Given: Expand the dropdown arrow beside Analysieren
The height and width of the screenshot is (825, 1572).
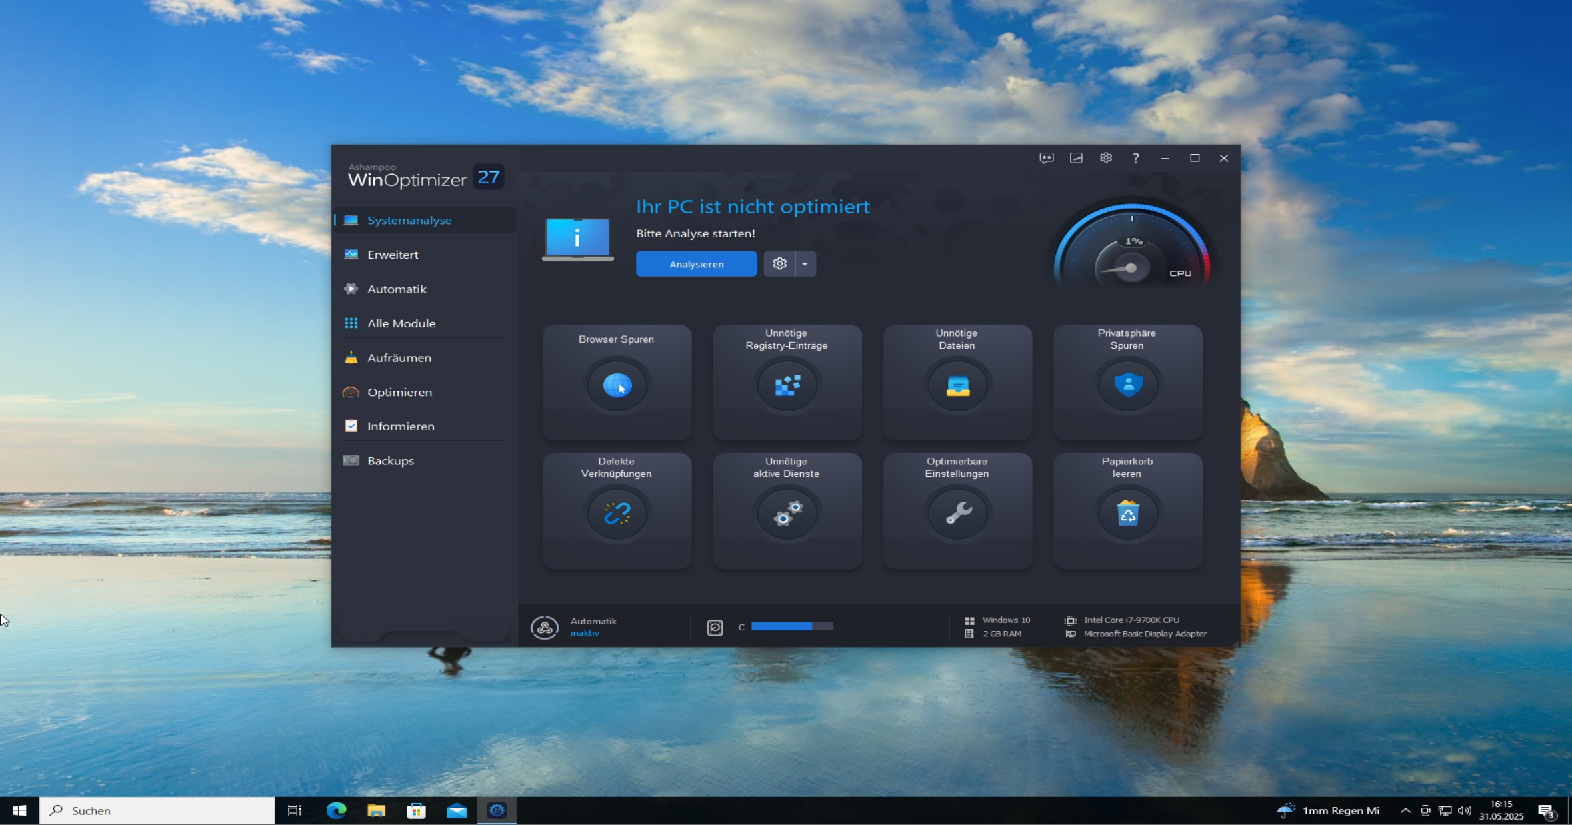Looking at the screenshot, I should pos(805,264).
